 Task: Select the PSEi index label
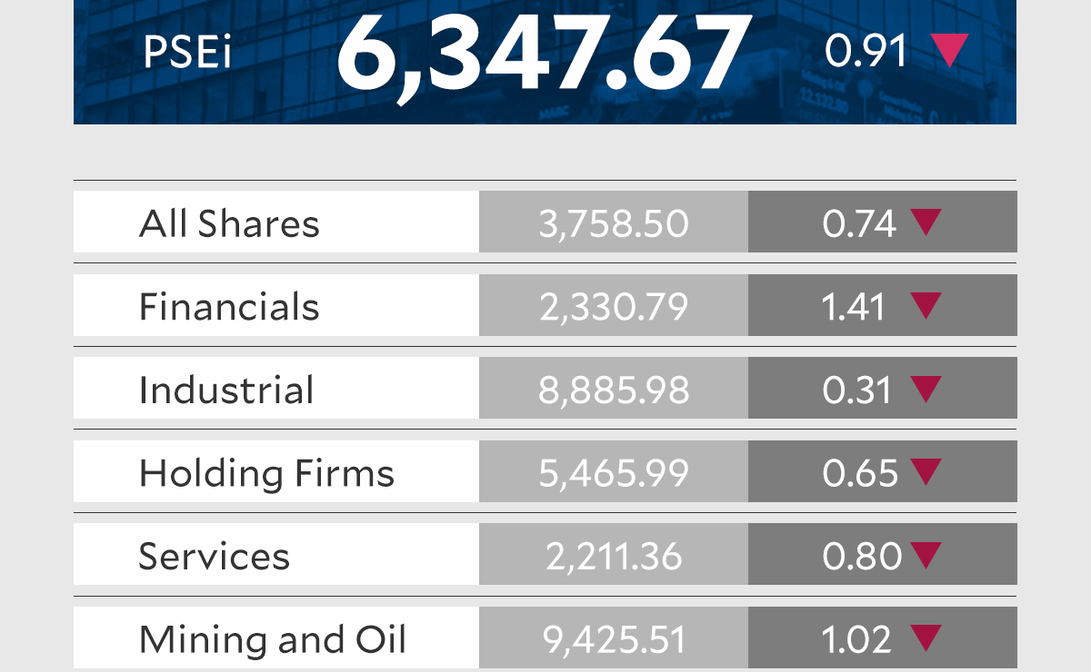coord(187,54)
